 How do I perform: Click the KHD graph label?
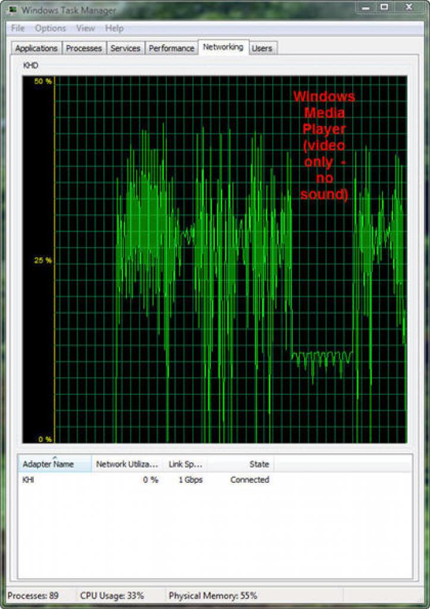(x=30, y=65)
